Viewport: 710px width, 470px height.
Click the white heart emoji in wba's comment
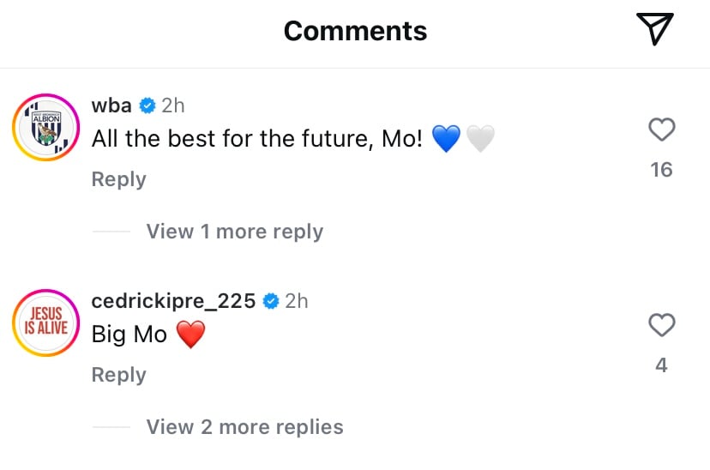click(x=480, y=139)
